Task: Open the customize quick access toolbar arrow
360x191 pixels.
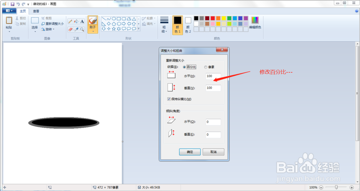Action: point(28,4)
